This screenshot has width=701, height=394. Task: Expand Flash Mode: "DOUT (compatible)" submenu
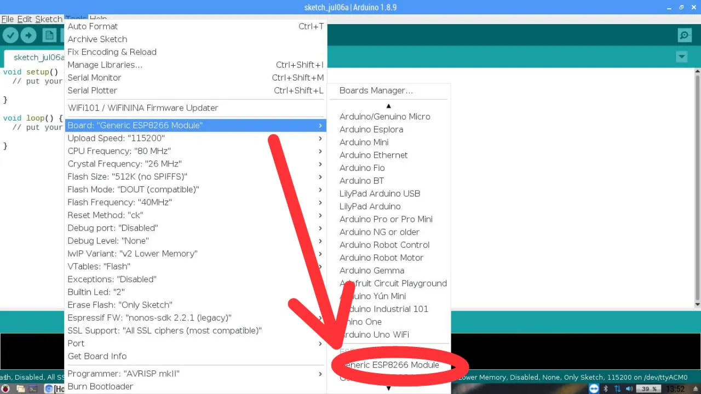pos(196,190)
